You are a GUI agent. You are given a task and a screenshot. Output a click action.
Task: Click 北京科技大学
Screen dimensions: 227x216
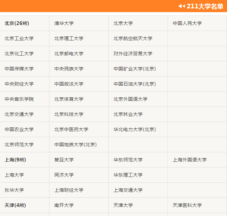[69, 114]
